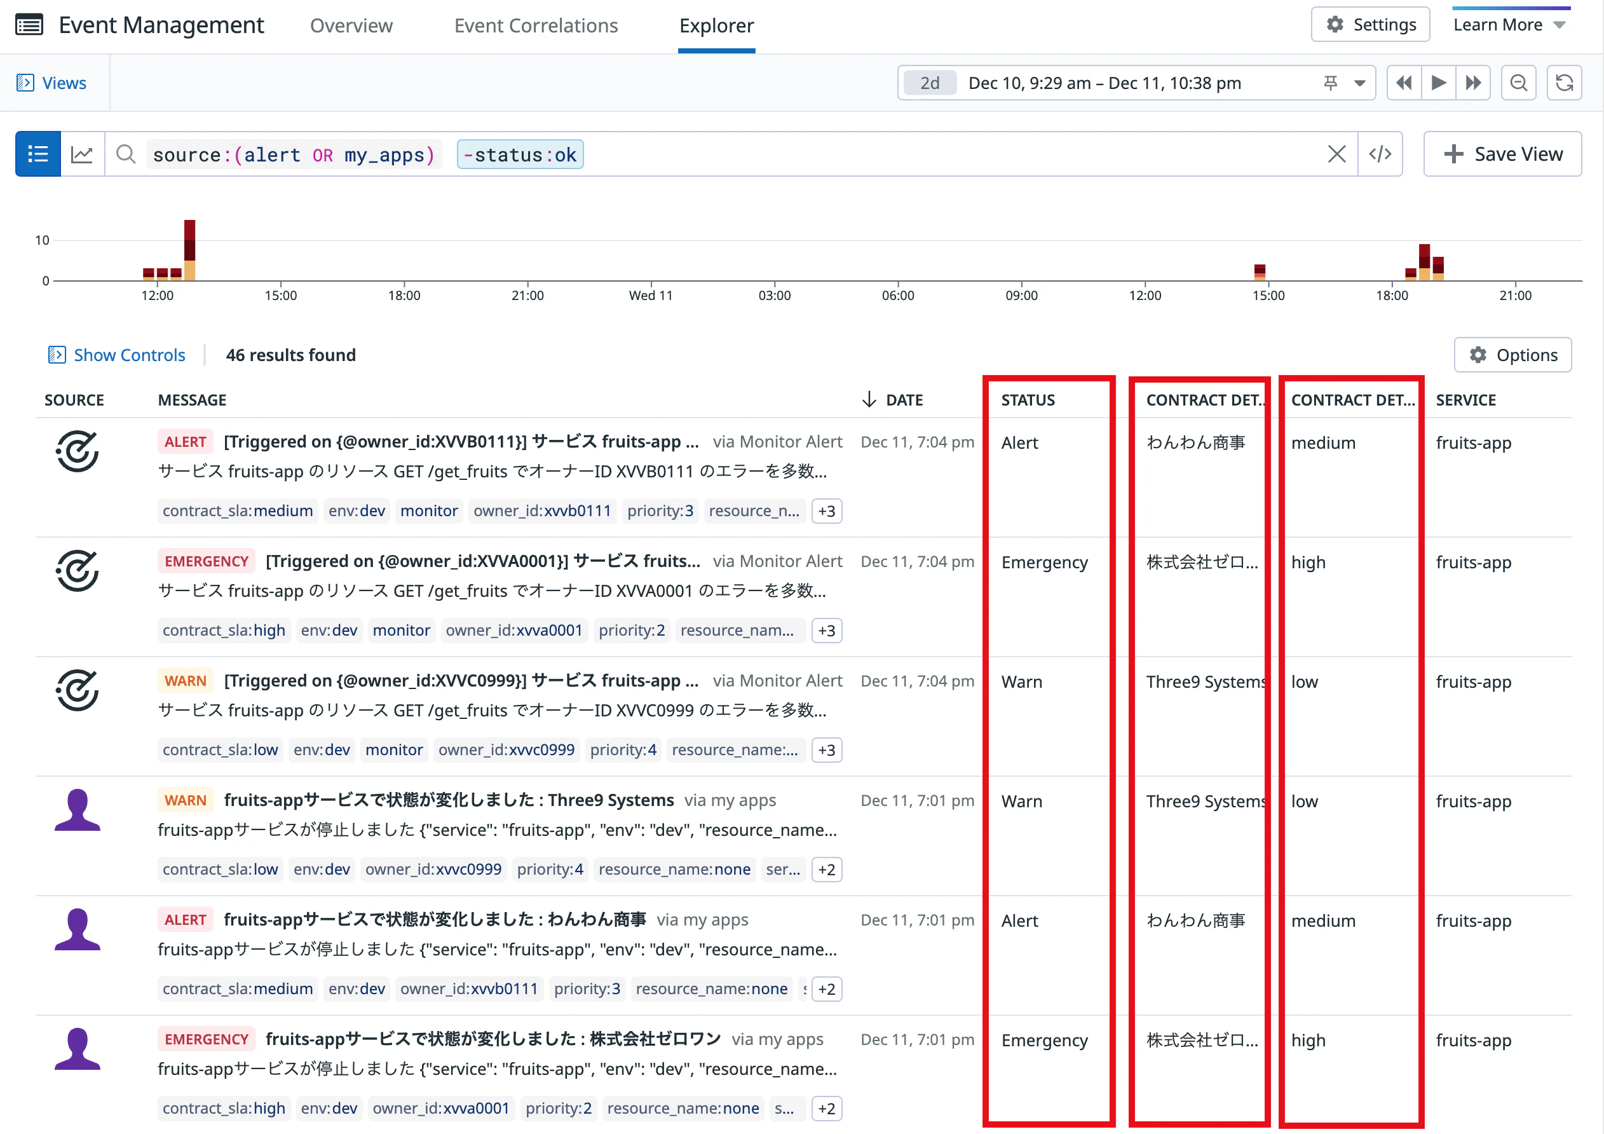Refresh the event results

coord(1564,83)
